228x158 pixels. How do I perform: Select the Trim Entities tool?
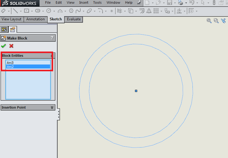120,11
